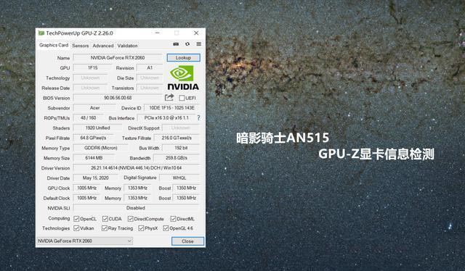Open the hamburger menu icon
Screen dimensions: 465x271
click(x=198, y=44)
